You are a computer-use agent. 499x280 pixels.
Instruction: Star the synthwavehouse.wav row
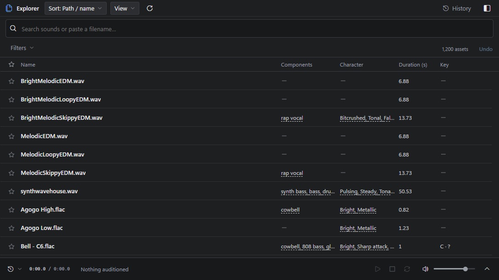(11, 191)
